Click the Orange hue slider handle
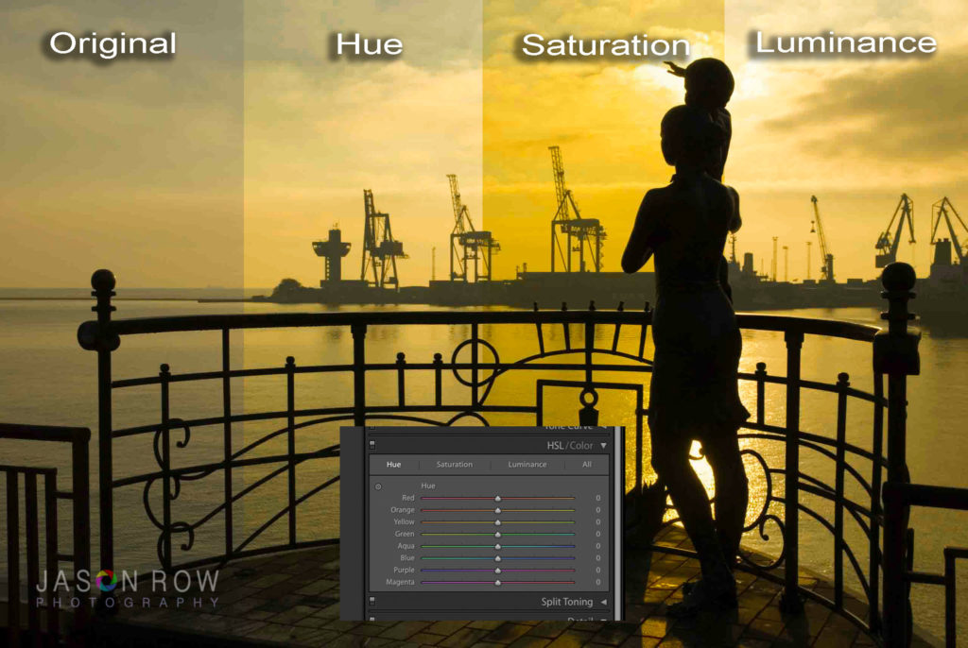The image size is (968, 648). 497,510
